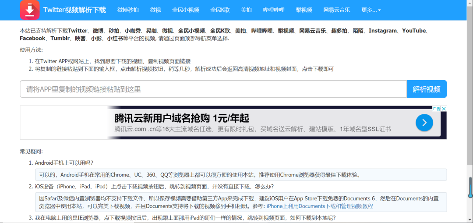This screenshot has width=473, height=223.
Task: Navigate to 网易云音乐 parser
Action: click(337, 10)
